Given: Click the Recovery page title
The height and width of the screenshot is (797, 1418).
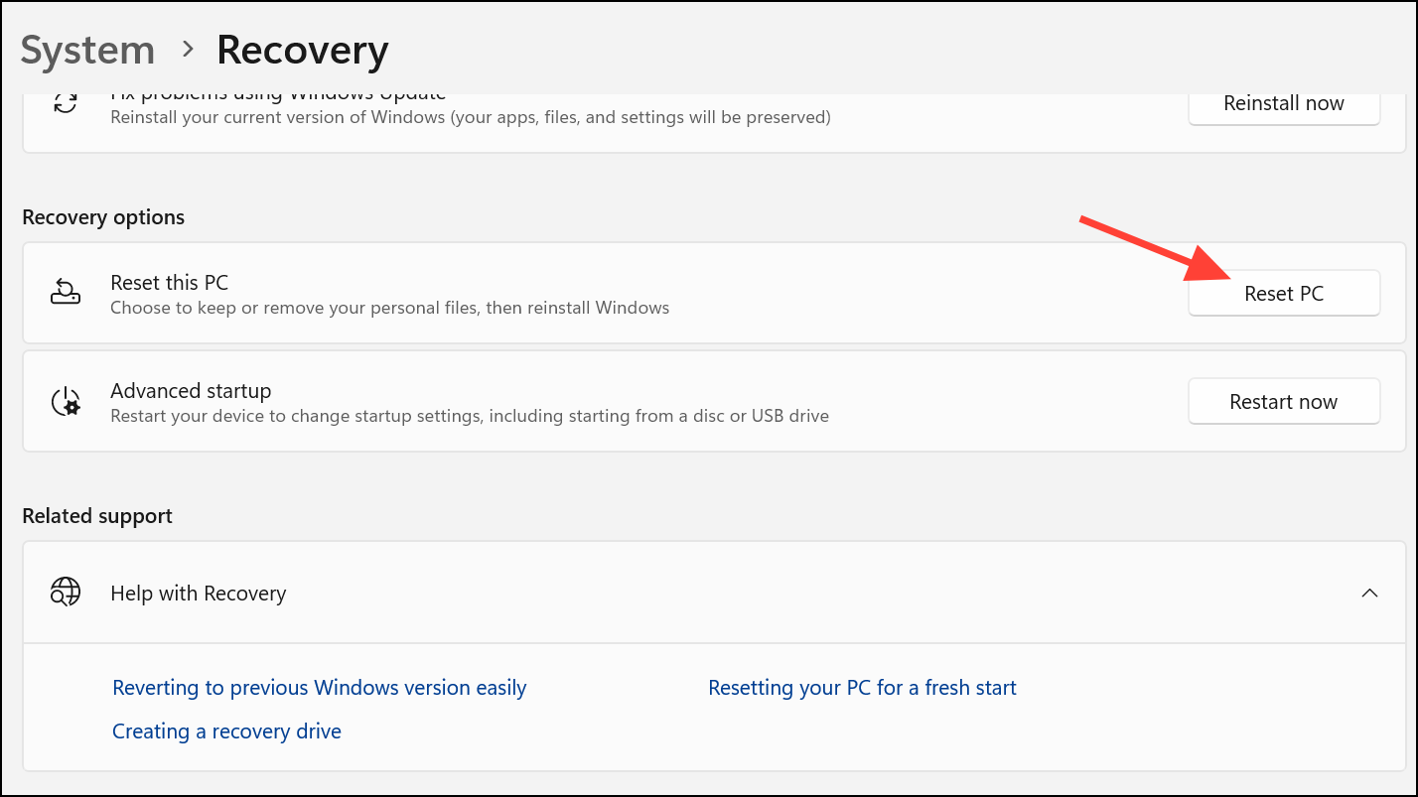Looking at the screenshot, I should pyautogui.click(x=303, y=50).
